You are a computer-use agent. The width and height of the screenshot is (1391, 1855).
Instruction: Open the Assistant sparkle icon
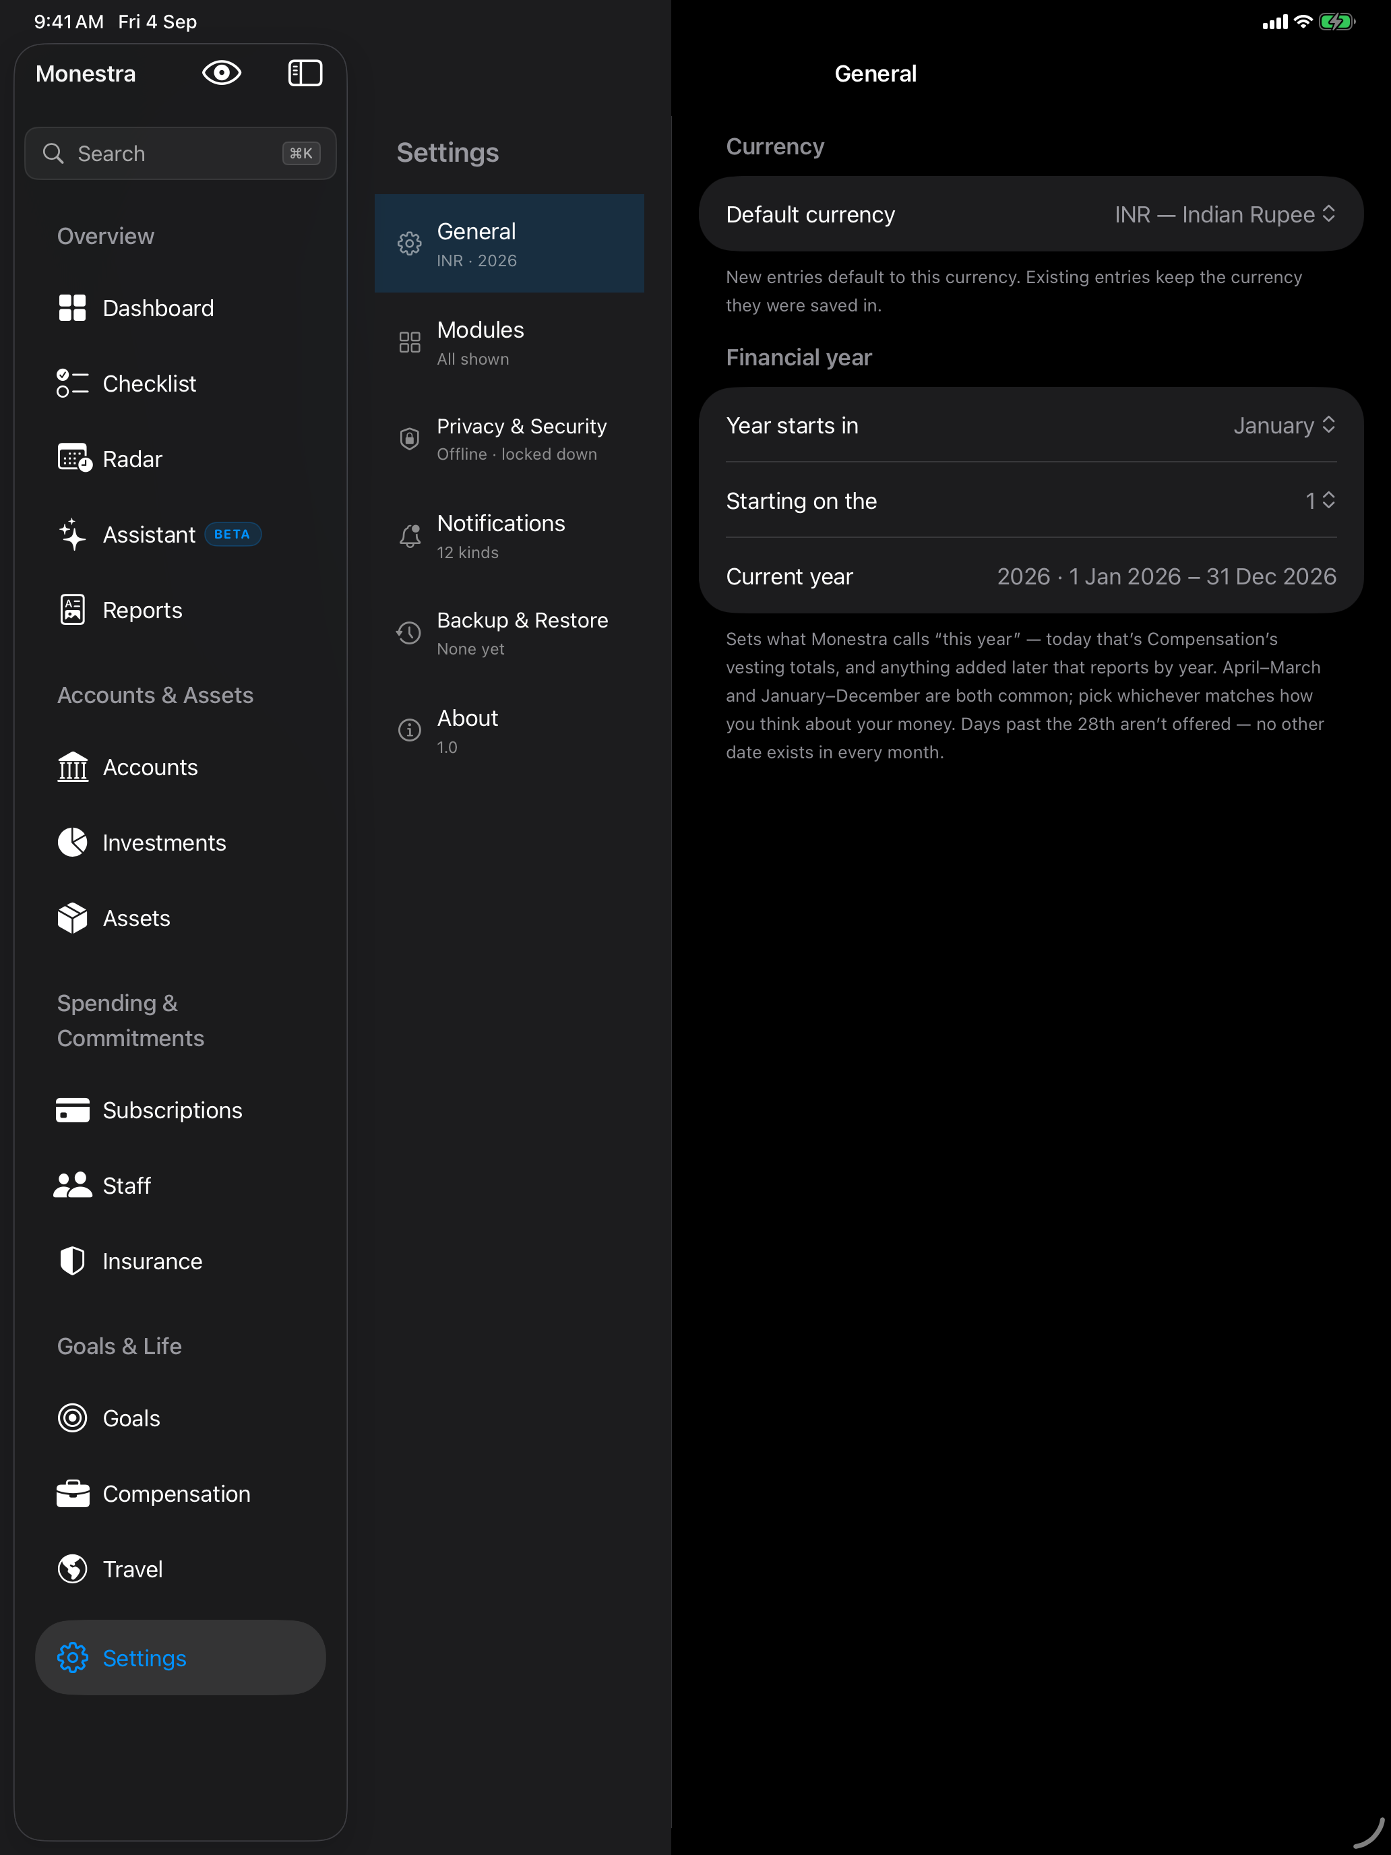72,535
